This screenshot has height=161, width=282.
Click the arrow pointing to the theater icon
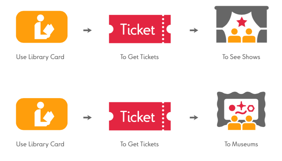coord(194,30)
